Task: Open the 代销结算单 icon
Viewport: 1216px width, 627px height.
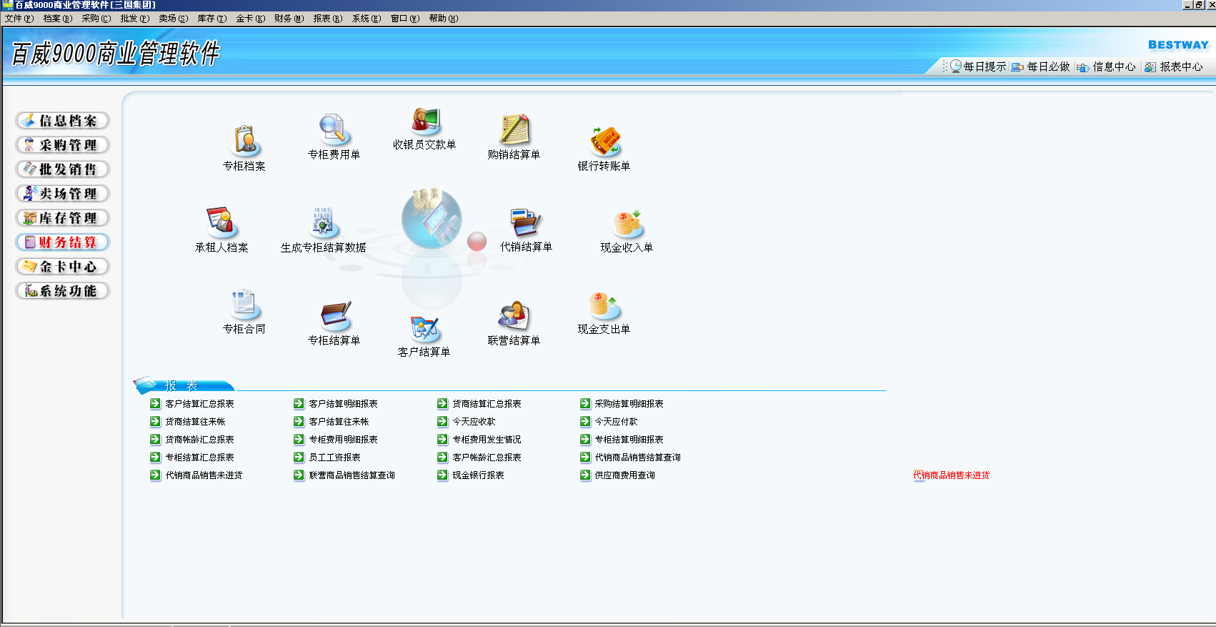Action: [x=526, y=222]
